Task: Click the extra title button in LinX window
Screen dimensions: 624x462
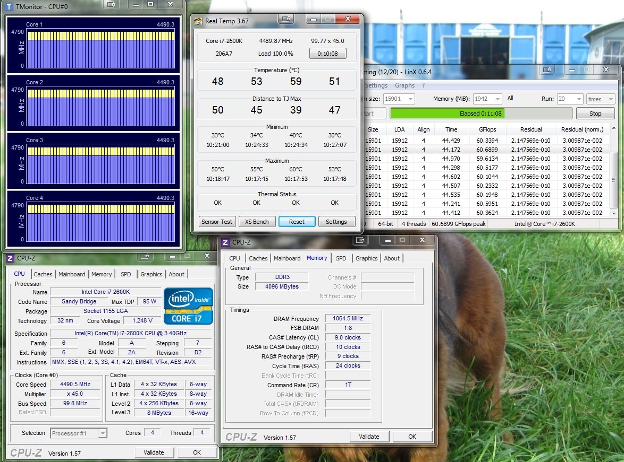Action: coord(547,69)
